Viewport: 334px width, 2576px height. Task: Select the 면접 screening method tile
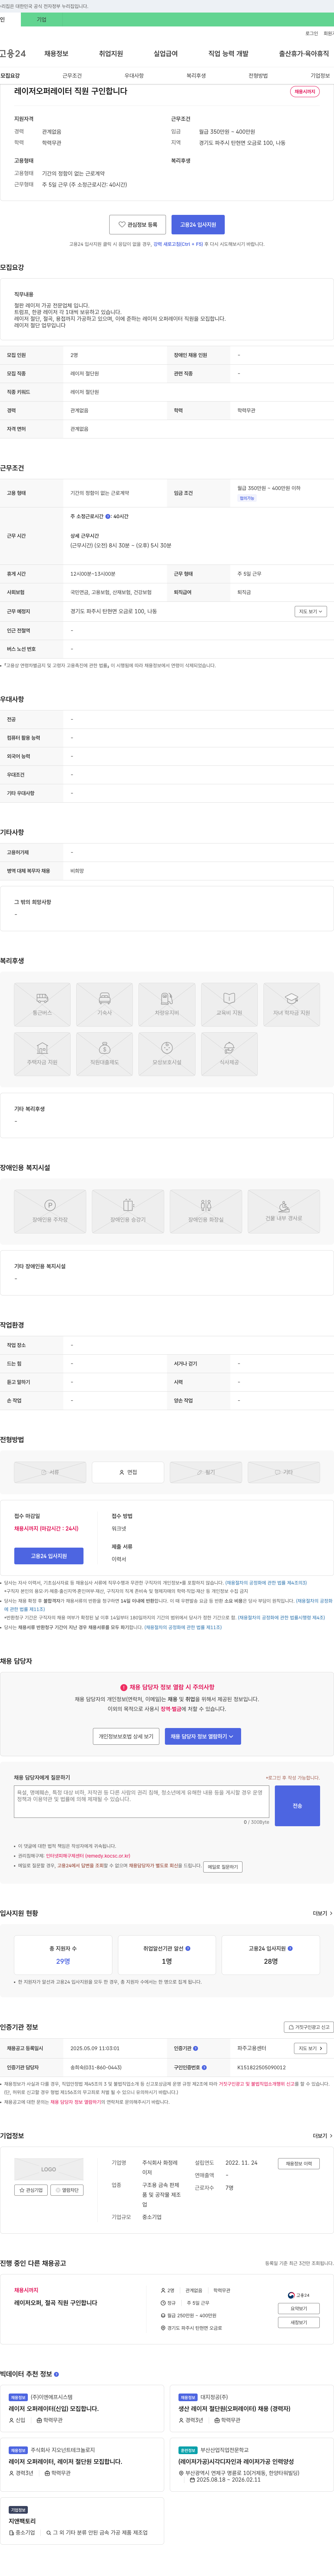click(128, 1472)
